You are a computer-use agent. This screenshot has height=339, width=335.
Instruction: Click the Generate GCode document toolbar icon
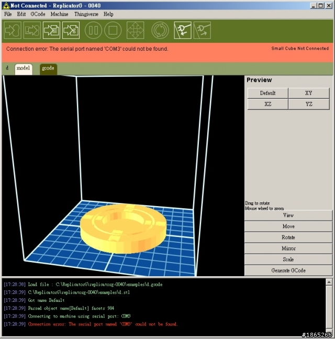[51, 30]
